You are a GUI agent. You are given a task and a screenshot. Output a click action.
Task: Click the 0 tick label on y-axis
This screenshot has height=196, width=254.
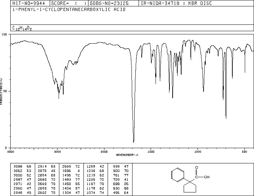[x=6, y=148]
